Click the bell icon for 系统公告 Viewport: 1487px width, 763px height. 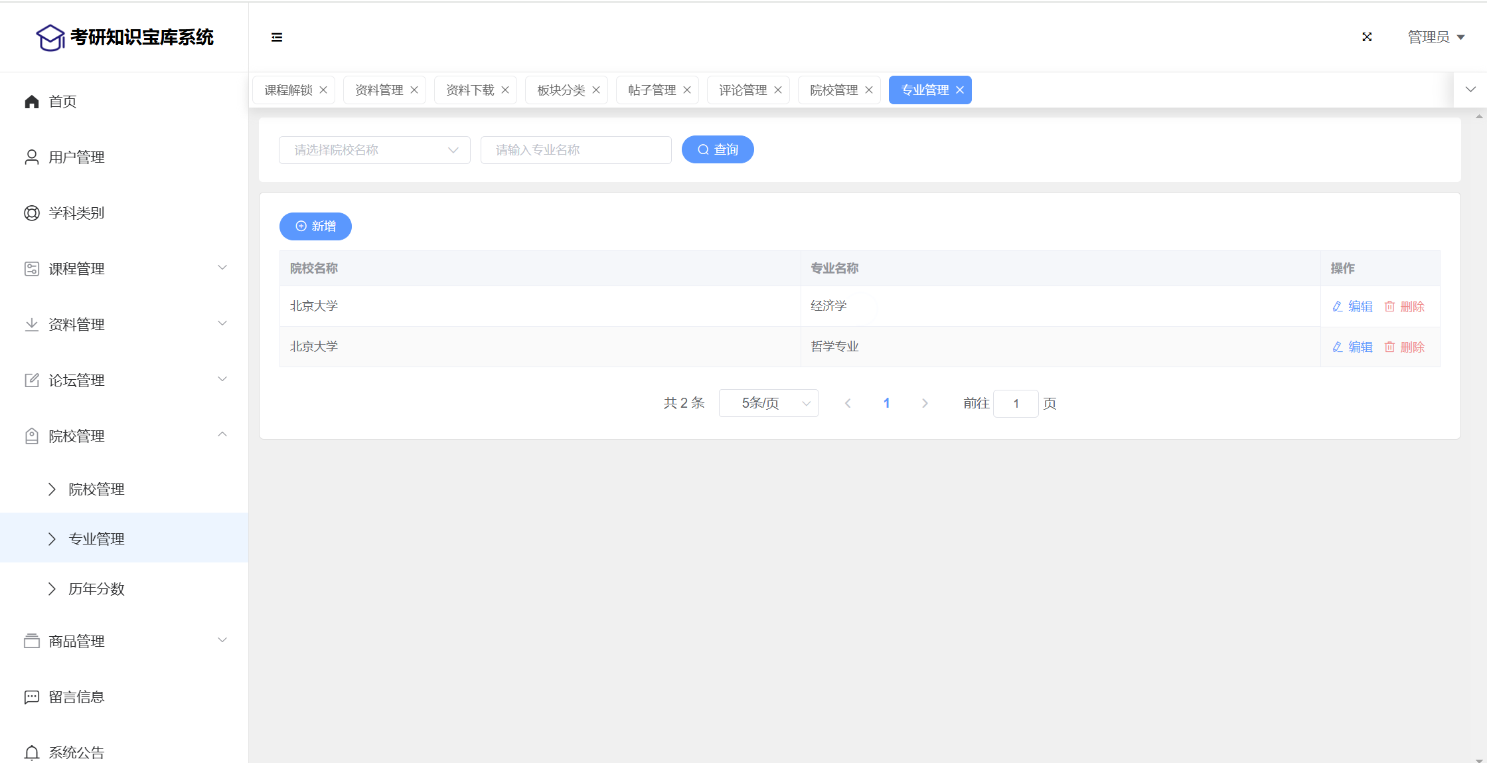point(32,752)
